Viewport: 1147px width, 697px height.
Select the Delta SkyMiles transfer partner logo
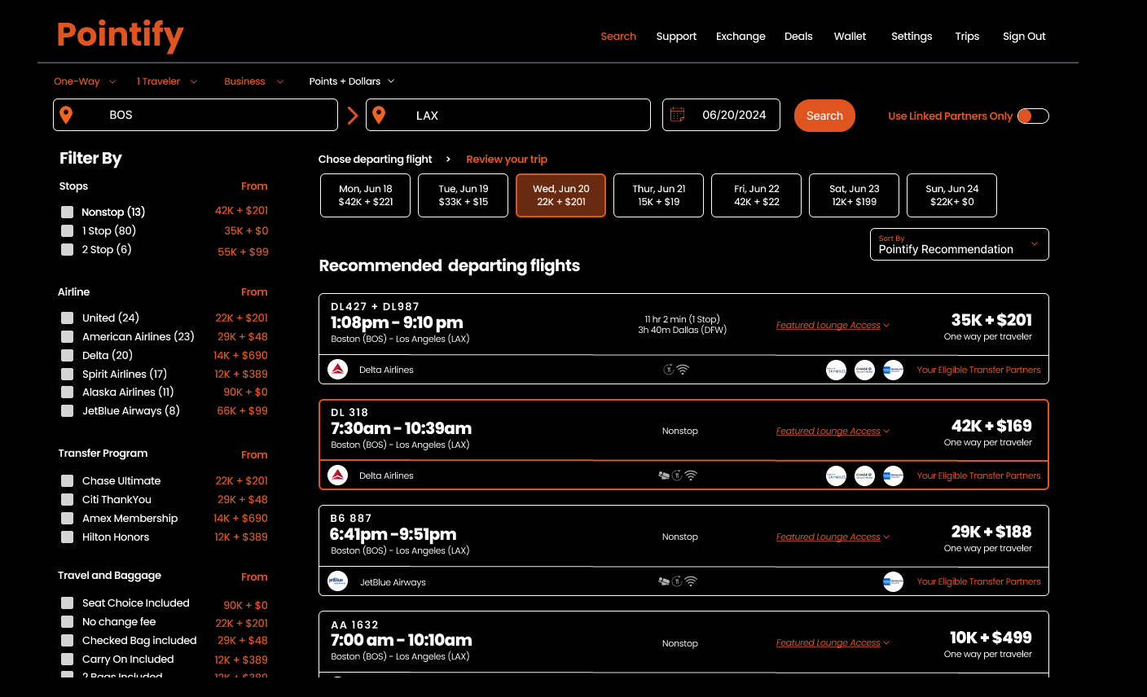(x=836, y=370)
